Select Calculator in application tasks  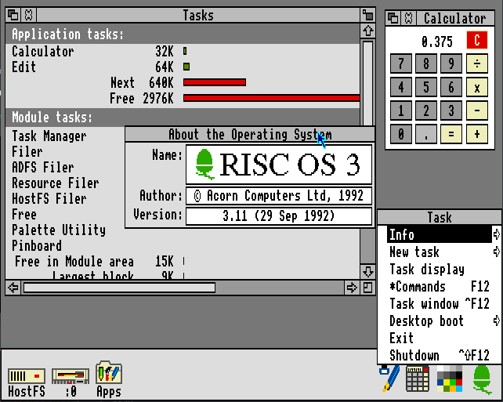click(42, 52)
